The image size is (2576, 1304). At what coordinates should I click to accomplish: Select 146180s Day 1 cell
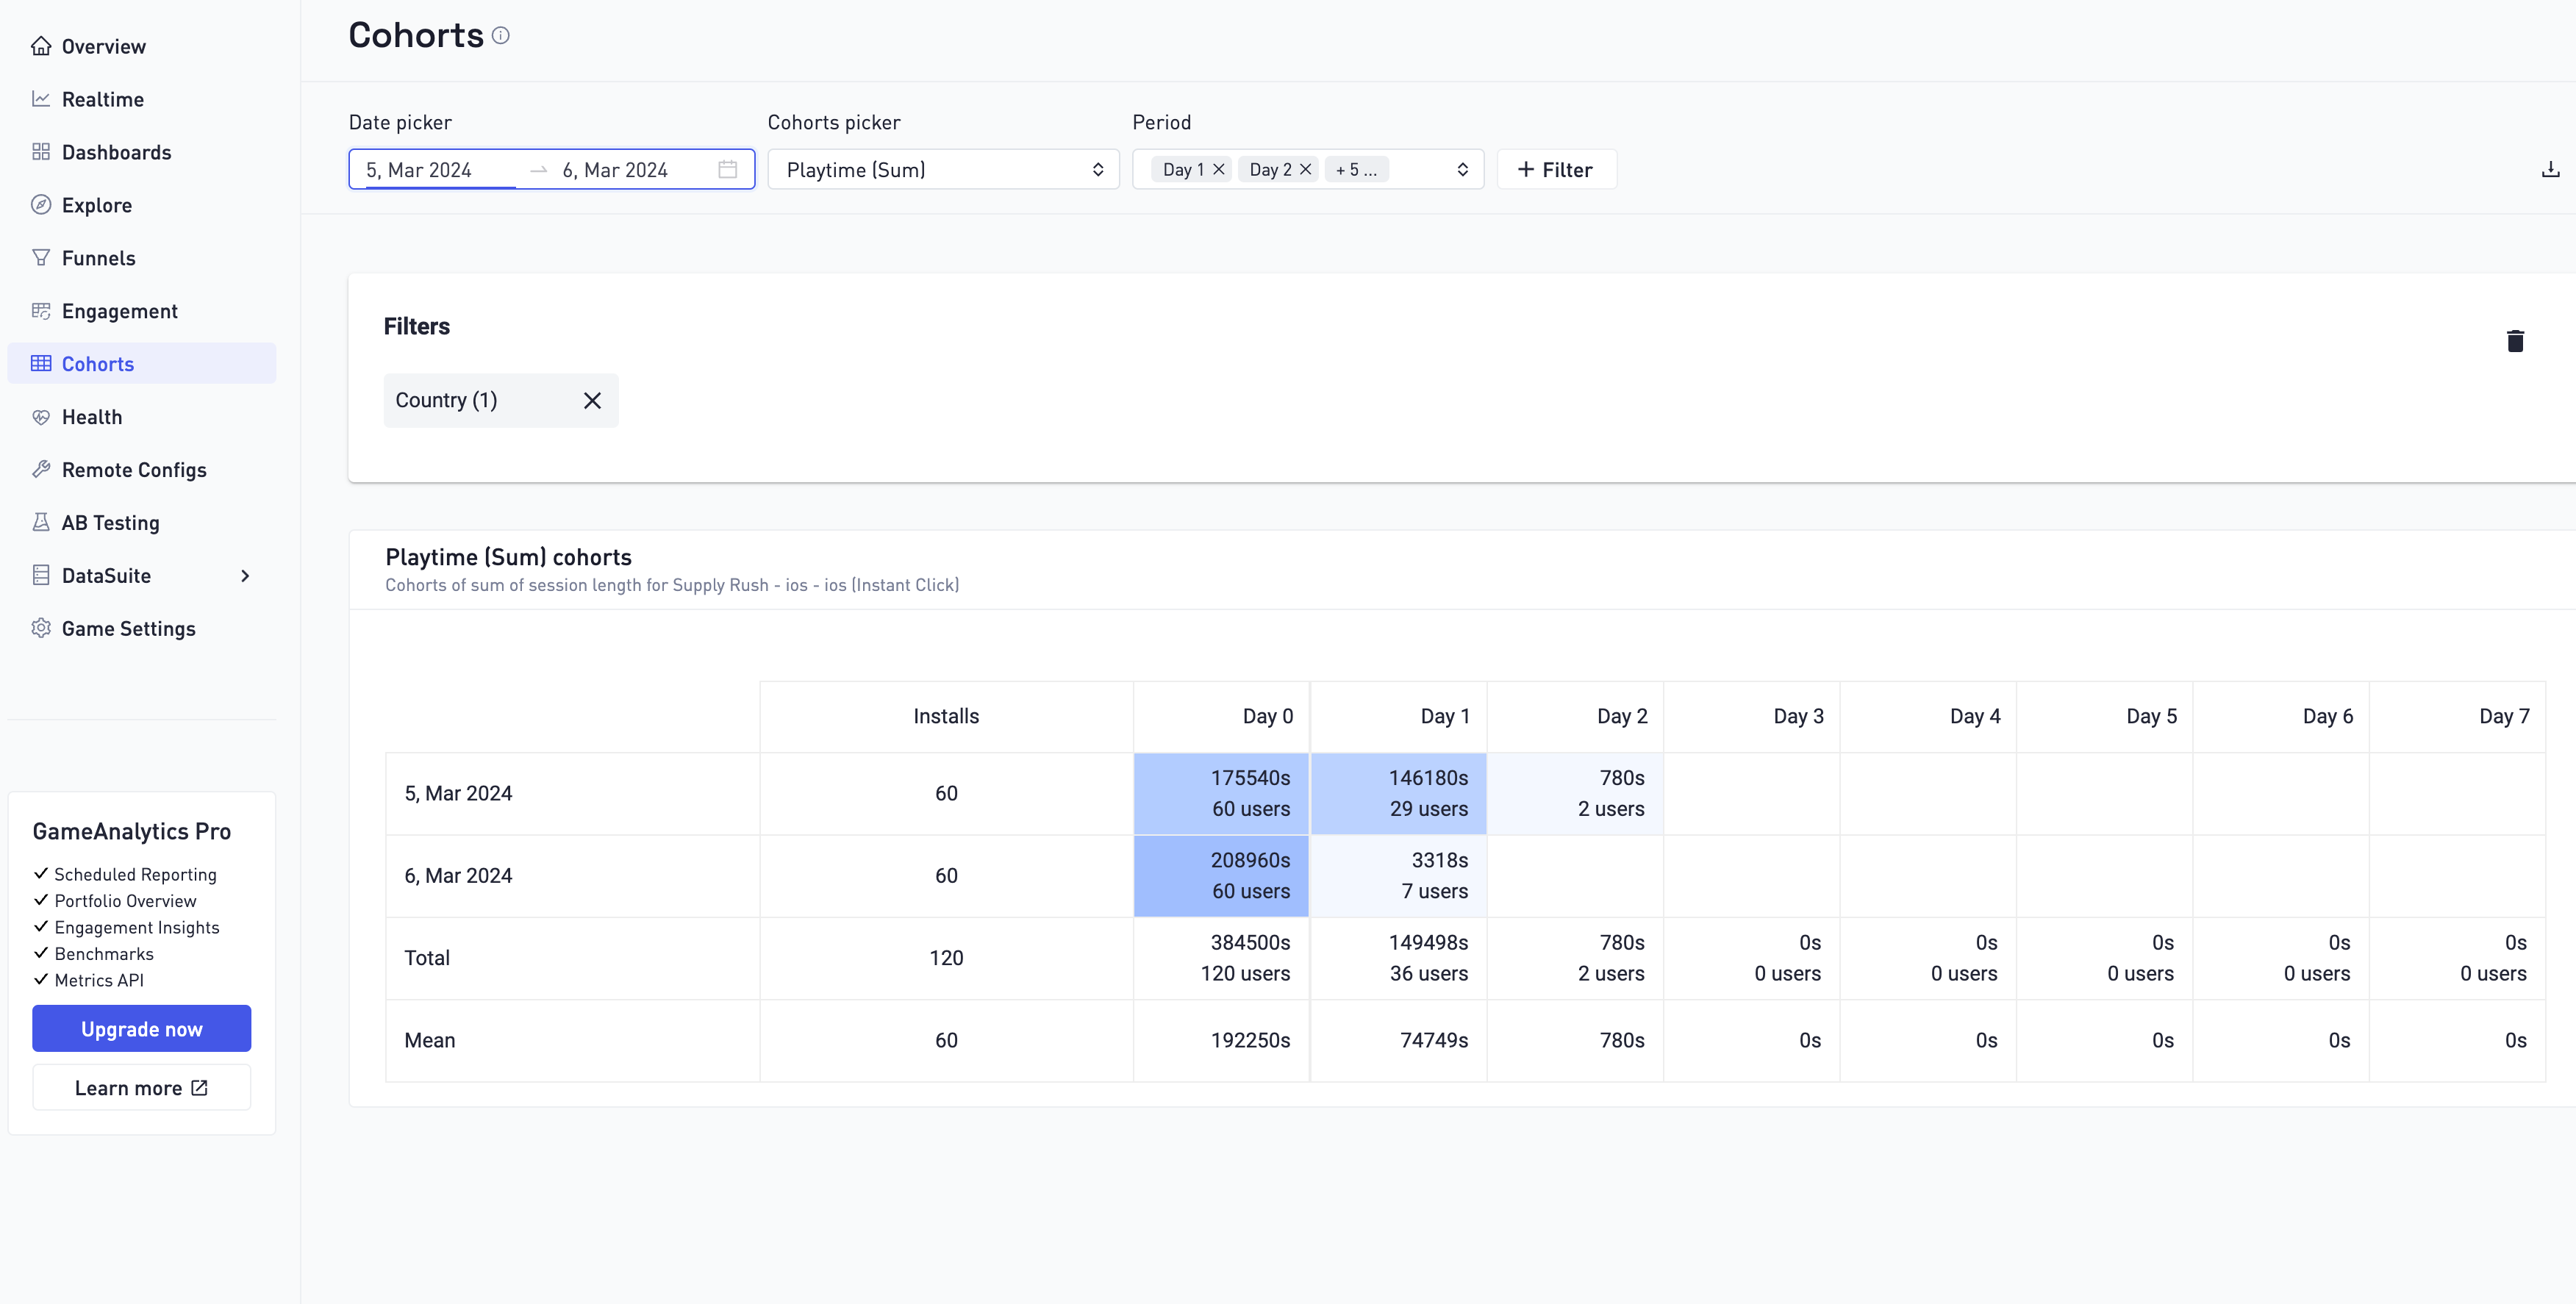point(1399,794)
